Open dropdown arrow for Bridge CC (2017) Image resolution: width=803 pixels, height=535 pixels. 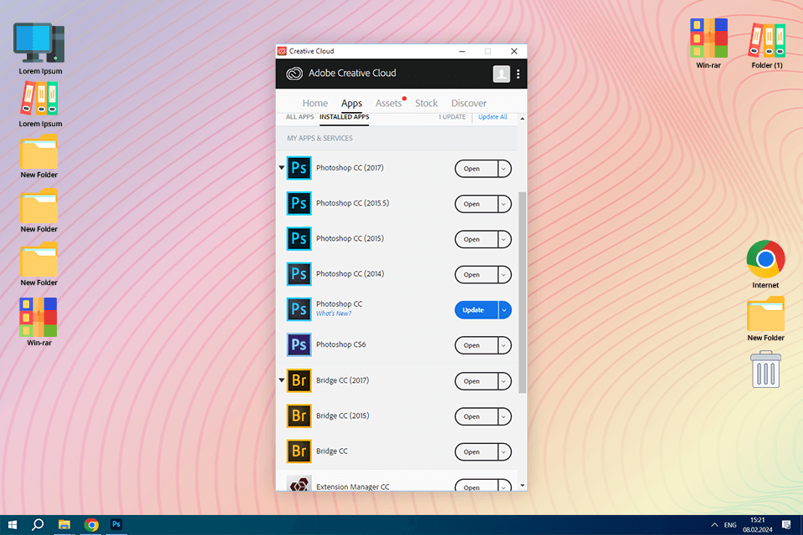pyautogui.click(x=504, y=381)
